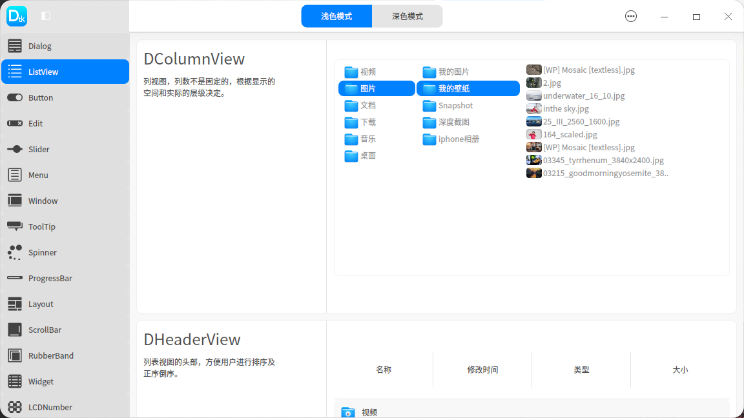Image resolution: width=744 pixels, height=418 pixels.
Task: Keep 浅色模式 enabled by clicking it
Action: pyautogui.click(x=336, y=15)
